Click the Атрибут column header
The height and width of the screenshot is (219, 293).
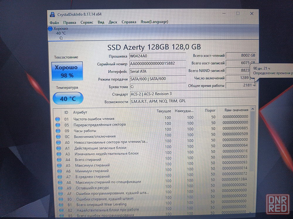(x=80, y=112)
